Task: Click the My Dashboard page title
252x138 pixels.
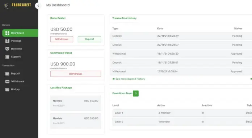Action: coord(58,5)
